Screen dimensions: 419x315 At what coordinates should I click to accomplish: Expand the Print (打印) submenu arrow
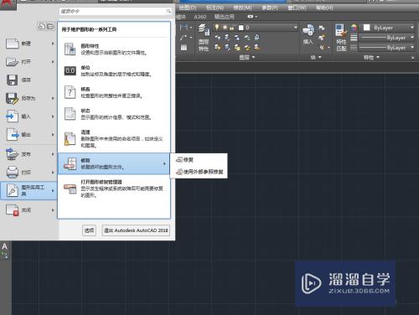53,173
